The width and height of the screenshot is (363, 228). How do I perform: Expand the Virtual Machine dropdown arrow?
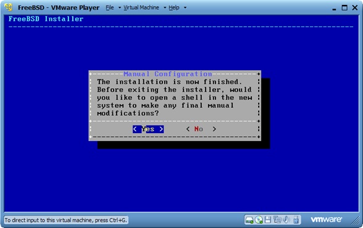[165, 7]
